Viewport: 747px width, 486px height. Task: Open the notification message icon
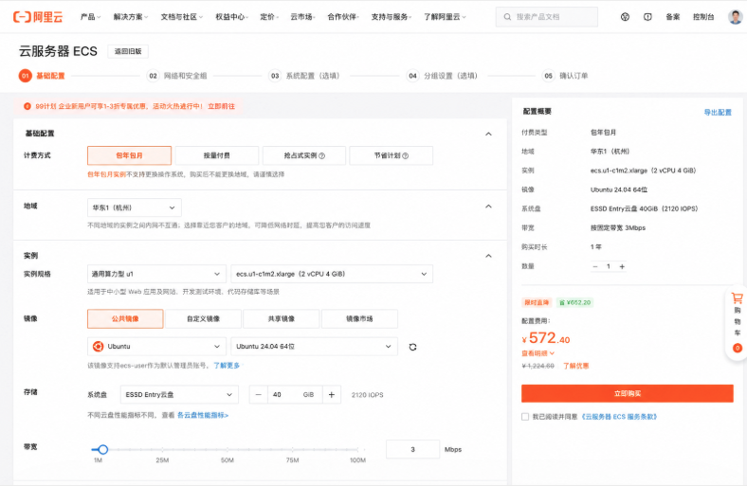pos(647,17)
